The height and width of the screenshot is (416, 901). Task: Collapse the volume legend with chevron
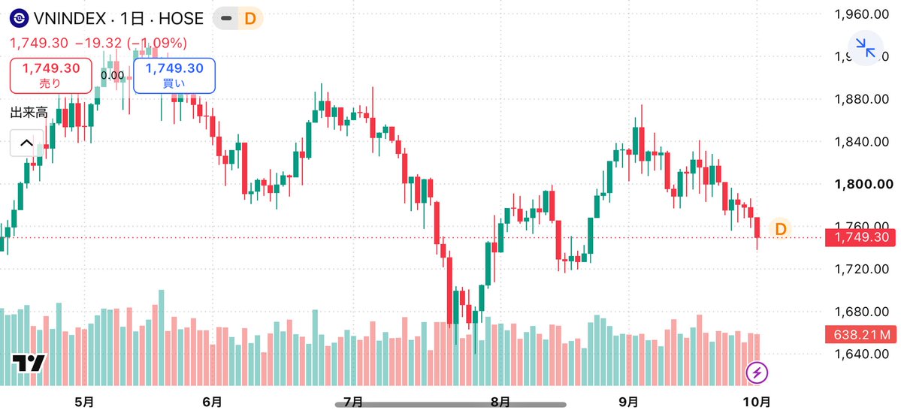27,143
